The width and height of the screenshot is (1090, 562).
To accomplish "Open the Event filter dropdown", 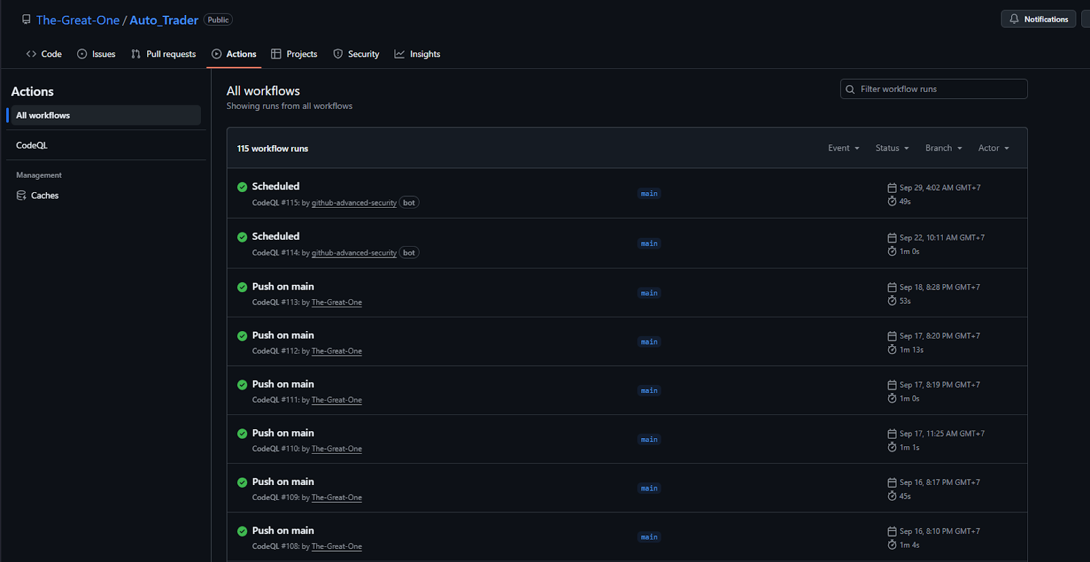I will [x=843, y=149].
